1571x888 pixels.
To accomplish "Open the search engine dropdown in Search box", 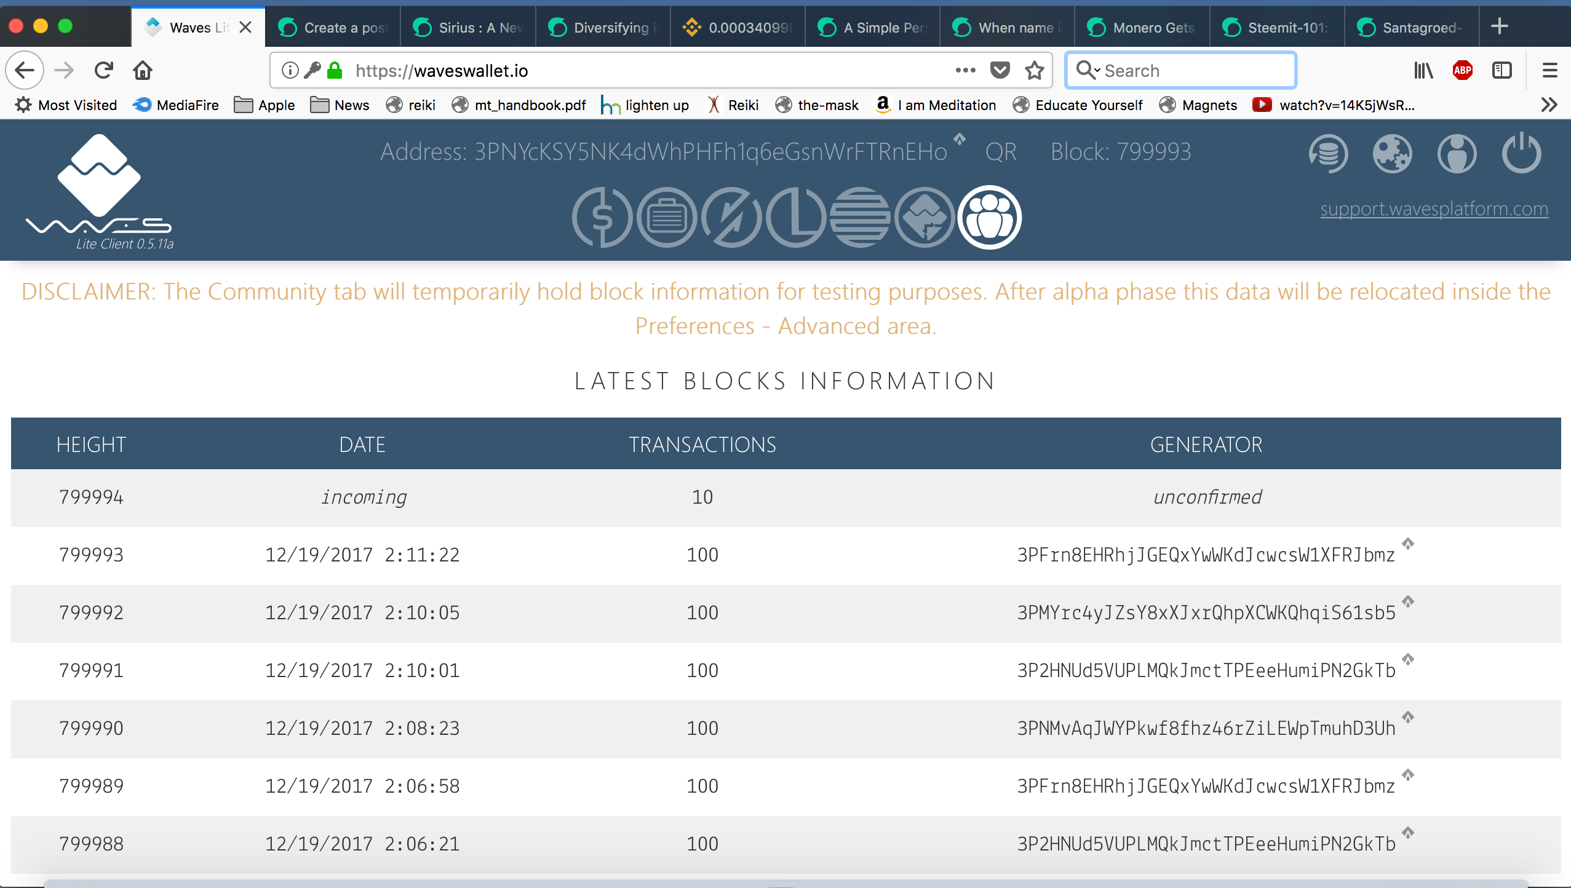I will pyautogui.click(x=1088, y=70).
